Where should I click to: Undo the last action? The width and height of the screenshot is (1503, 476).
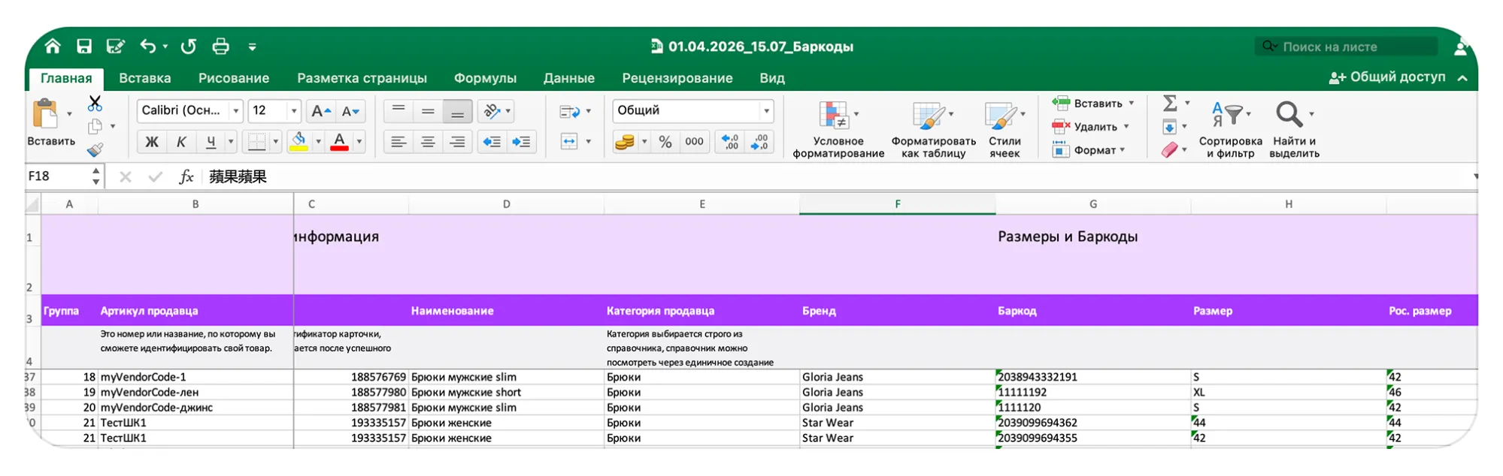click(148, 47)
